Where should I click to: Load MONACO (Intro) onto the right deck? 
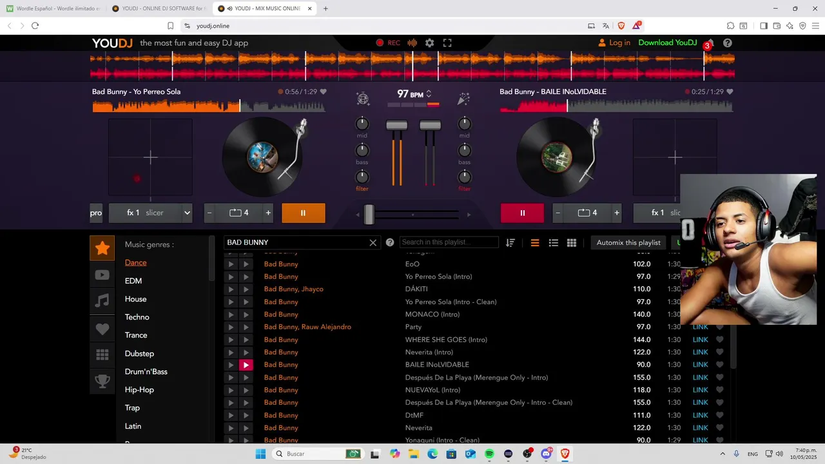point(246,314)
